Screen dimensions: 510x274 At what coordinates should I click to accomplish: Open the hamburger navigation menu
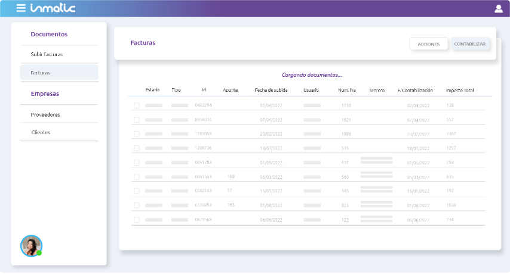point(21,8)
